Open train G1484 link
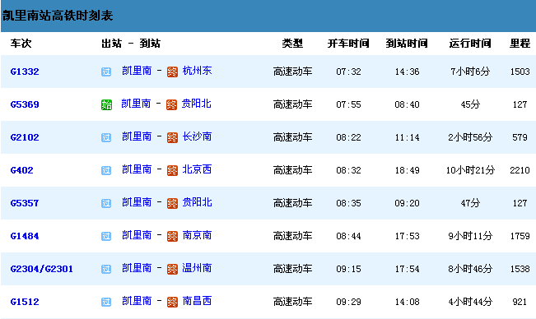Viewport: 536px width, 319px height. (25, 236)
